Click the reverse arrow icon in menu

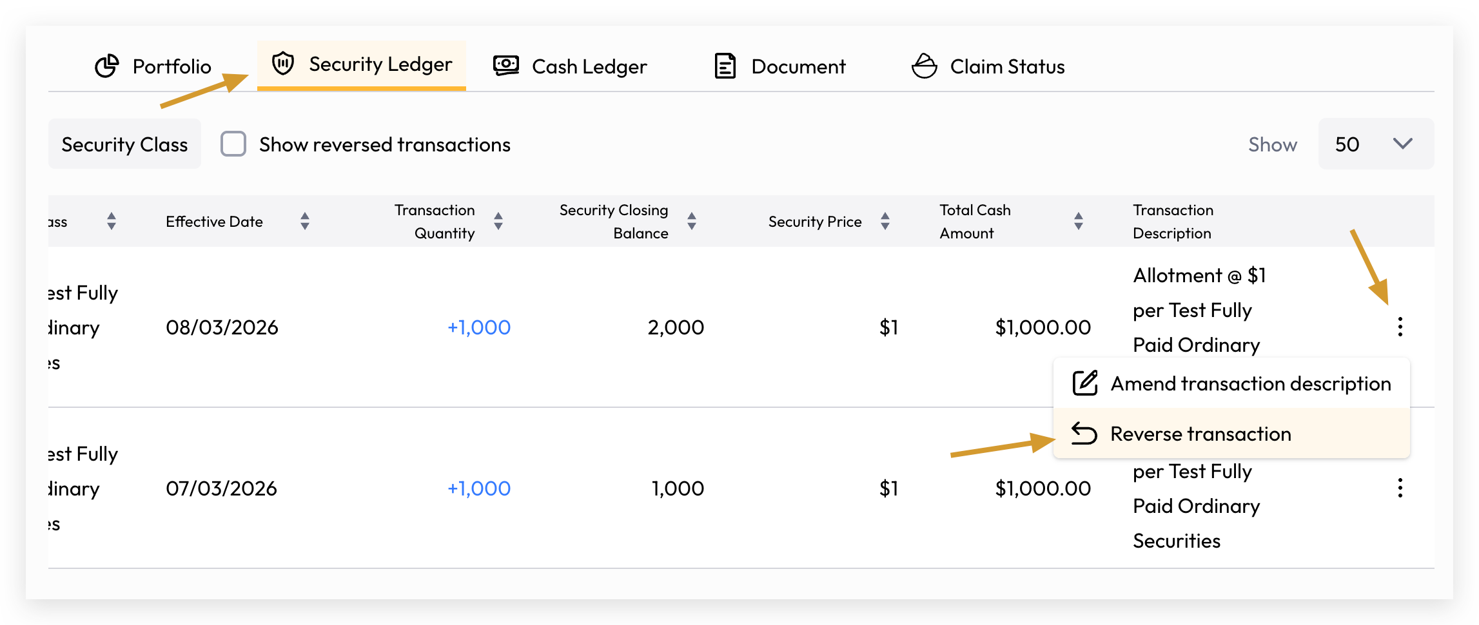(1084, 433)
